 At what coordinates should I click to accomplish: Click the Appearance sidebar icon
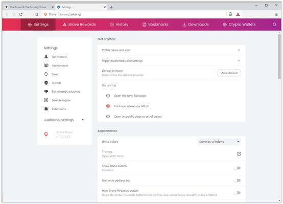coord(46,65)
